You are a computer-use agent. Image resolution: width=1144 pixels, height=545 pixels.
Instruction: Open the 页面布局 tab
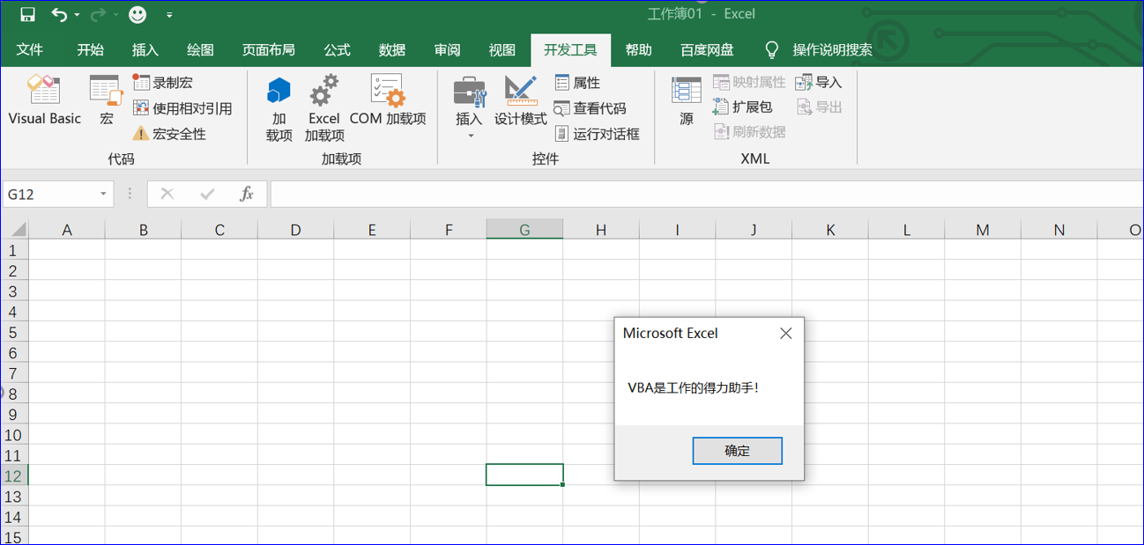(x=269, y=50)
